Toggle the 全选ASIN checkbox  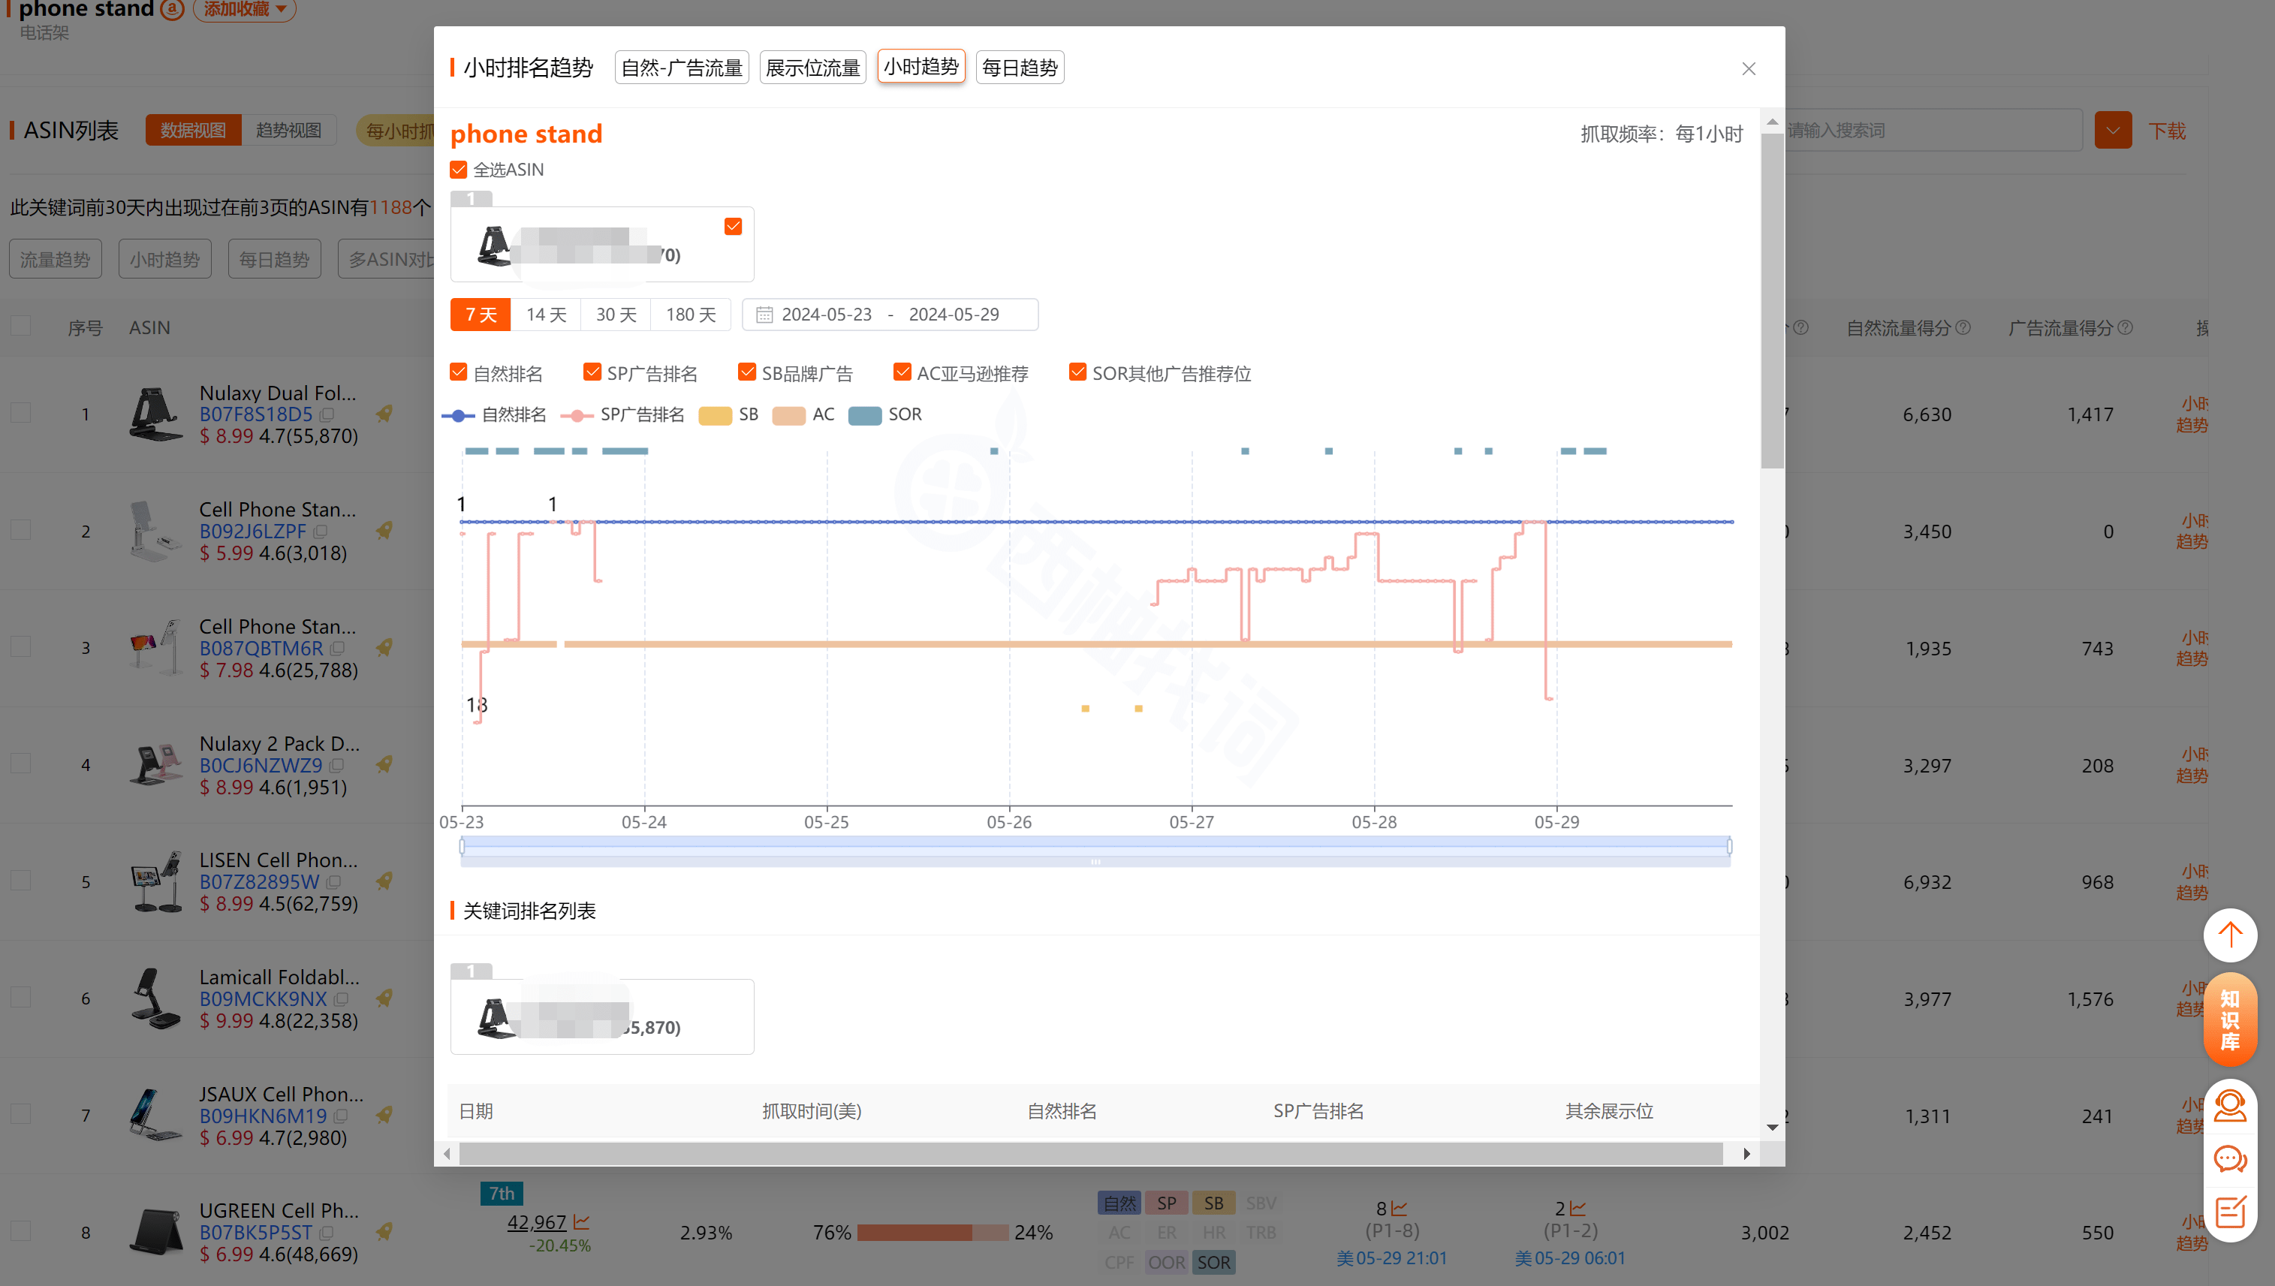click(x=458, y=170)
